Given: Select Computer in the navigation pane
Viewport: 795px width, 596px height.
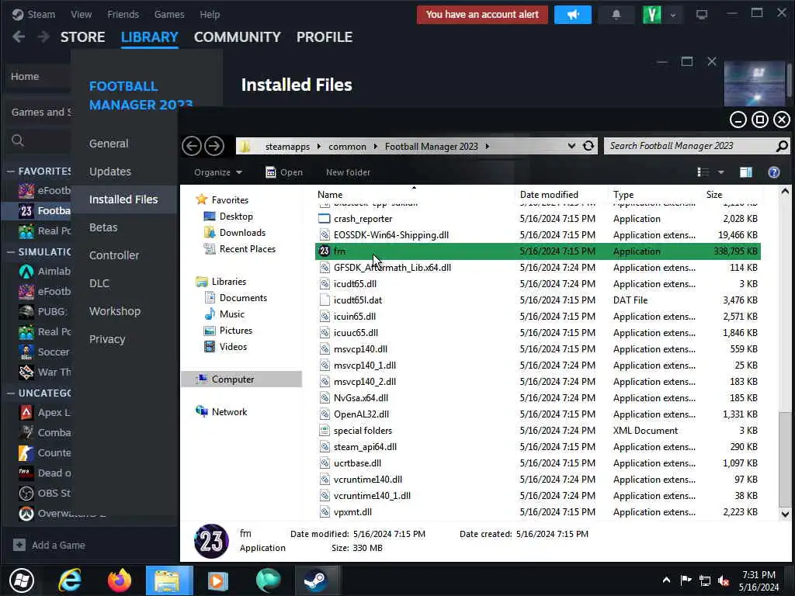Looking at the screenshot, I should (x=241, y=379).
